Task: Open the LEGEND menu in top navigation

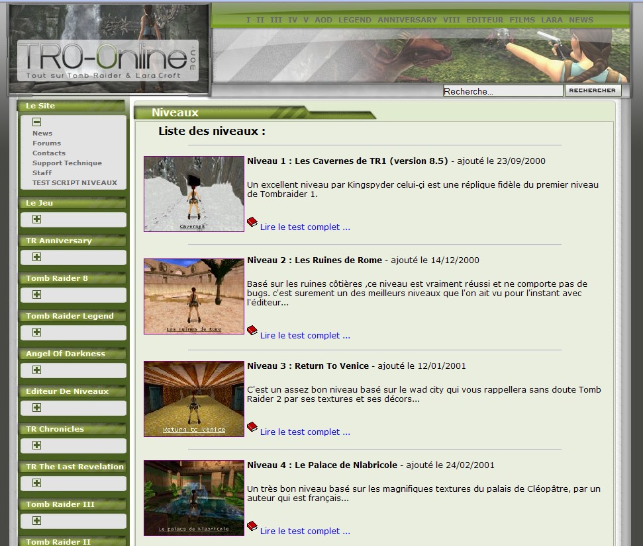Action: pos(355,20)
